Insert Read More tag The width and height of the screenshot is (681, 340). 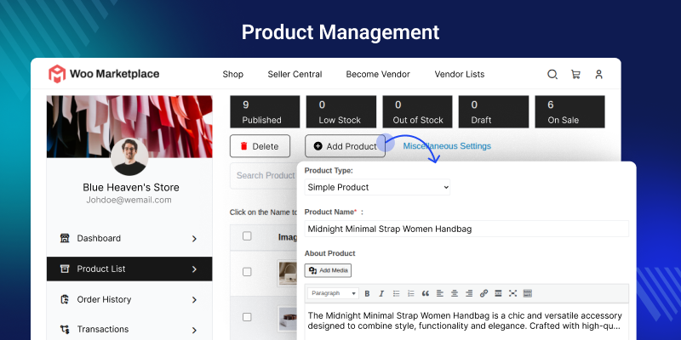498,293
